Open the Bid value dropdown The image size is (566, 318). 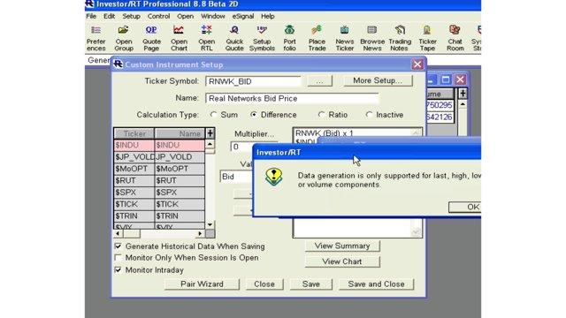(237, 177)
